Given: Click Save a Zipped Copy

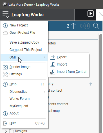Looking at the screenshot, I should (24, 42).
